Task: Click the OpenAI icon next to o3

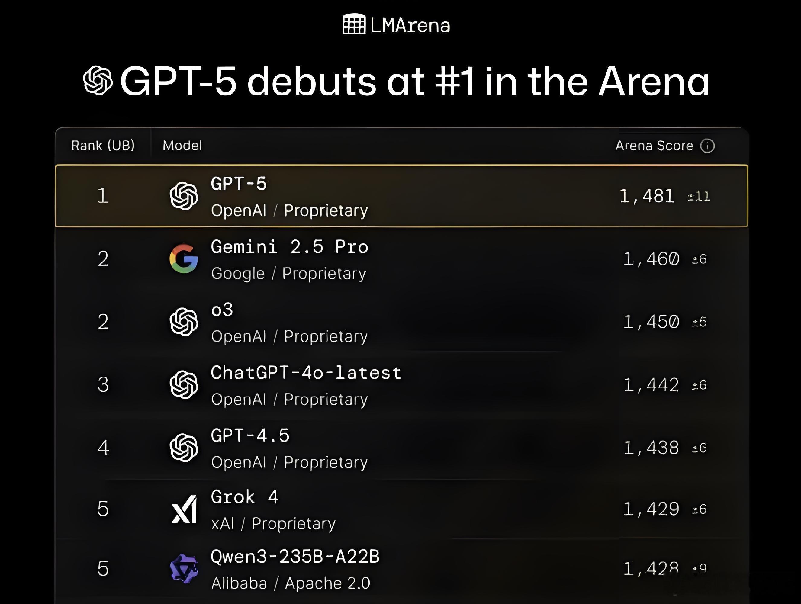Action: click(184, 322)
